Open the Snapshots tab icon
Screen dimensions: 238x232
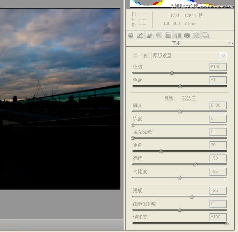tap(206, 35)
